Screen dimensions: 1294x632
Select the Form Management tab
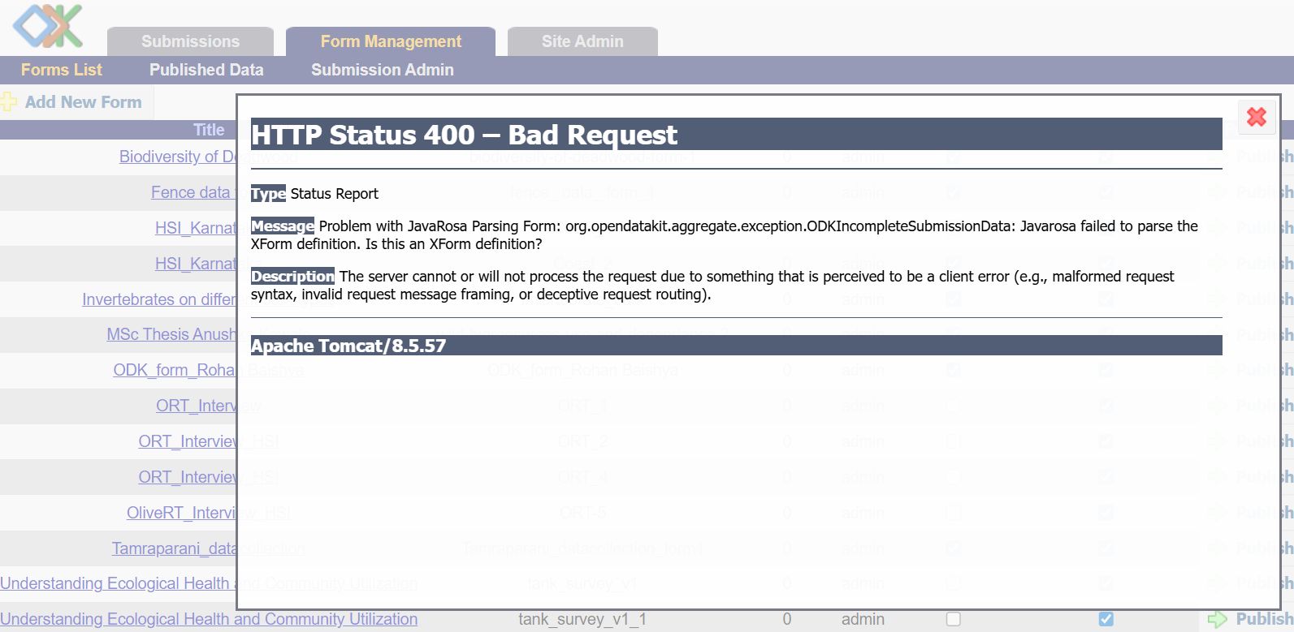tap(391, 41)
